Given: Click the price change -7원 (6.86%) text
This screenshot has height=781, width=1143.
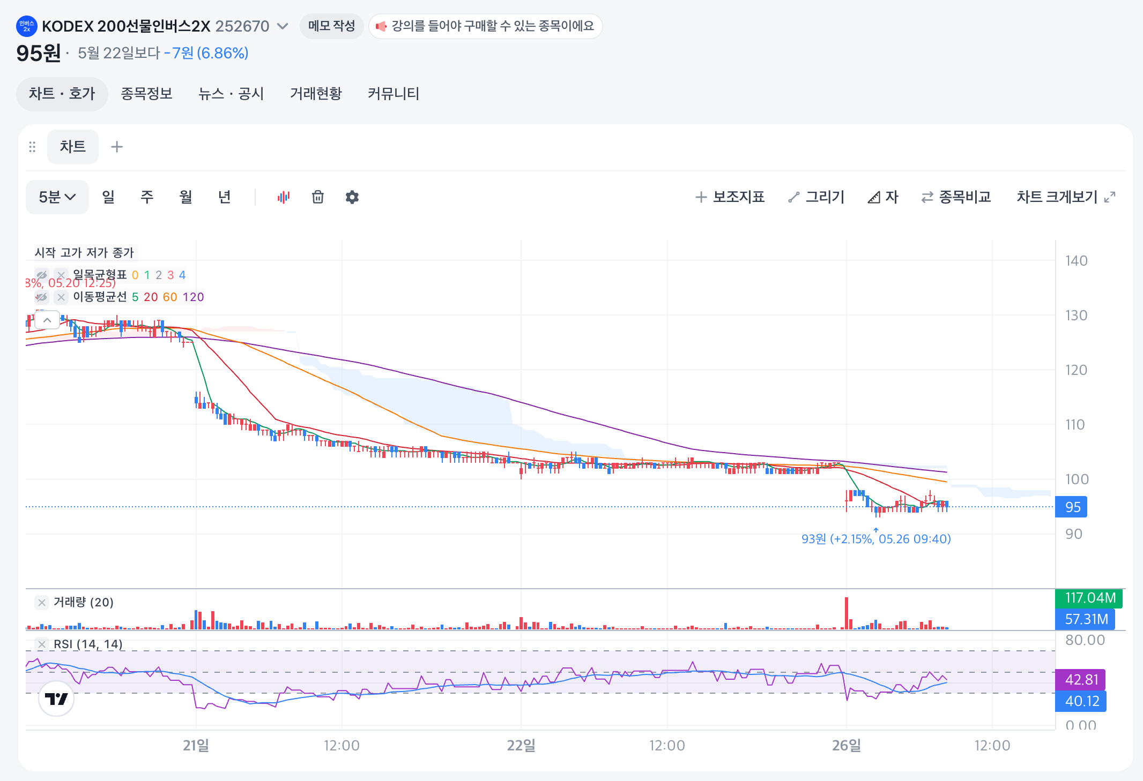Looking at the screenshot, I should 206,53.
